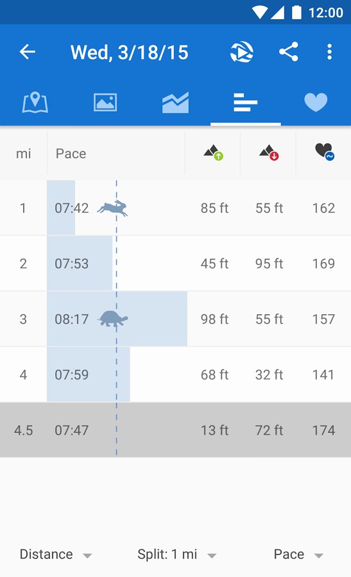The height and width of the screenshot is (577, 351).
Task: Switch to the map tab
Action: click(x=35, y=103)
